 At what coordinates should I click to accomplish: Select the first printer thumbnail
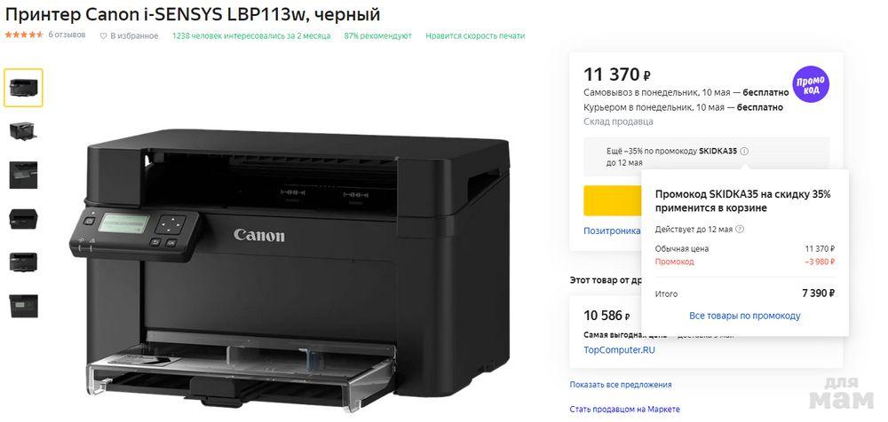(23, 88)
